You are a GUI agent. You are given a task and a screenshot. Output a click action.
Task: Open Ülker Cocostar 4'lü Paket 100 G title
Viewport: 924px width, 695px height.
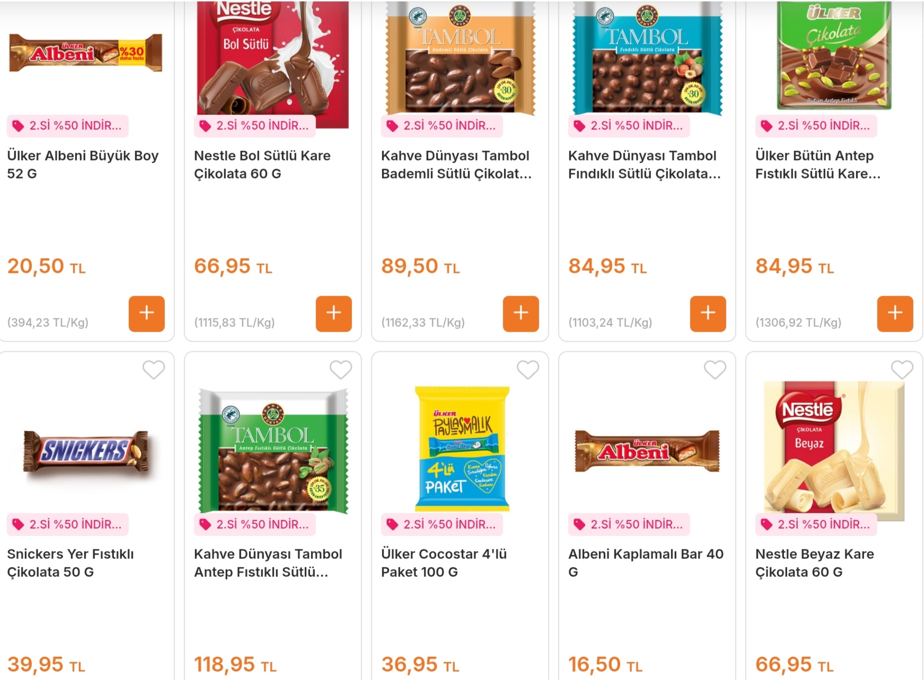coord(444,563)
